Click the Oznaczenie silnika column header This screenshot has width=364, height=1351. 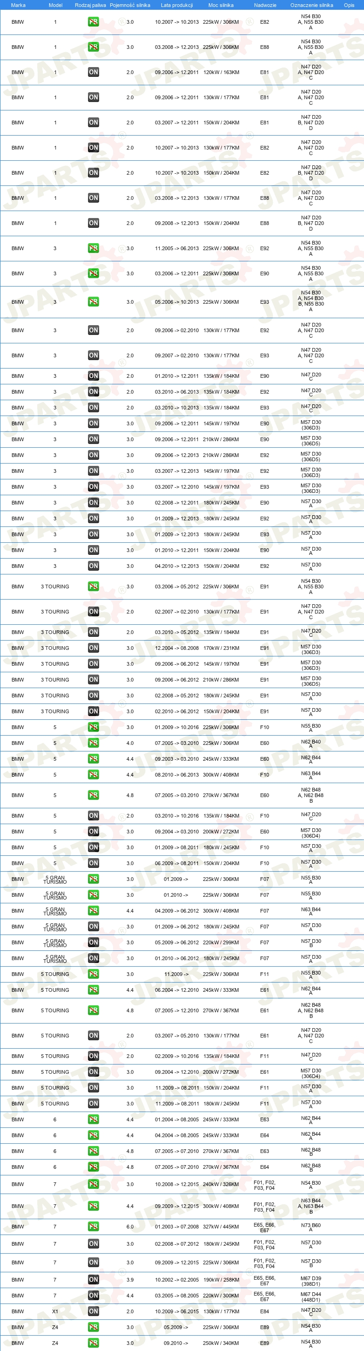tap(311, 5)
